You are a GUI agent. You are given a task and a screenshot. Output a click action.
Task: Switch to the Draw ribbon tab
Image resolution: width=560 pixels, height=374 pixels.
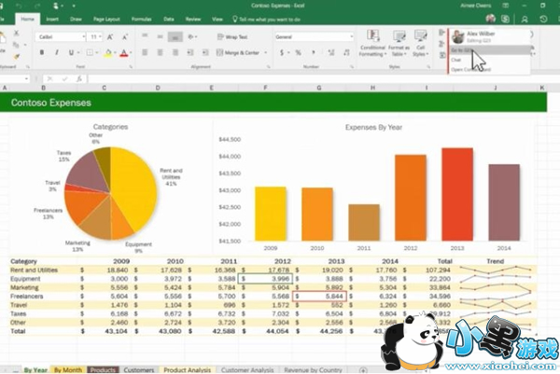(x=76, y=20)
